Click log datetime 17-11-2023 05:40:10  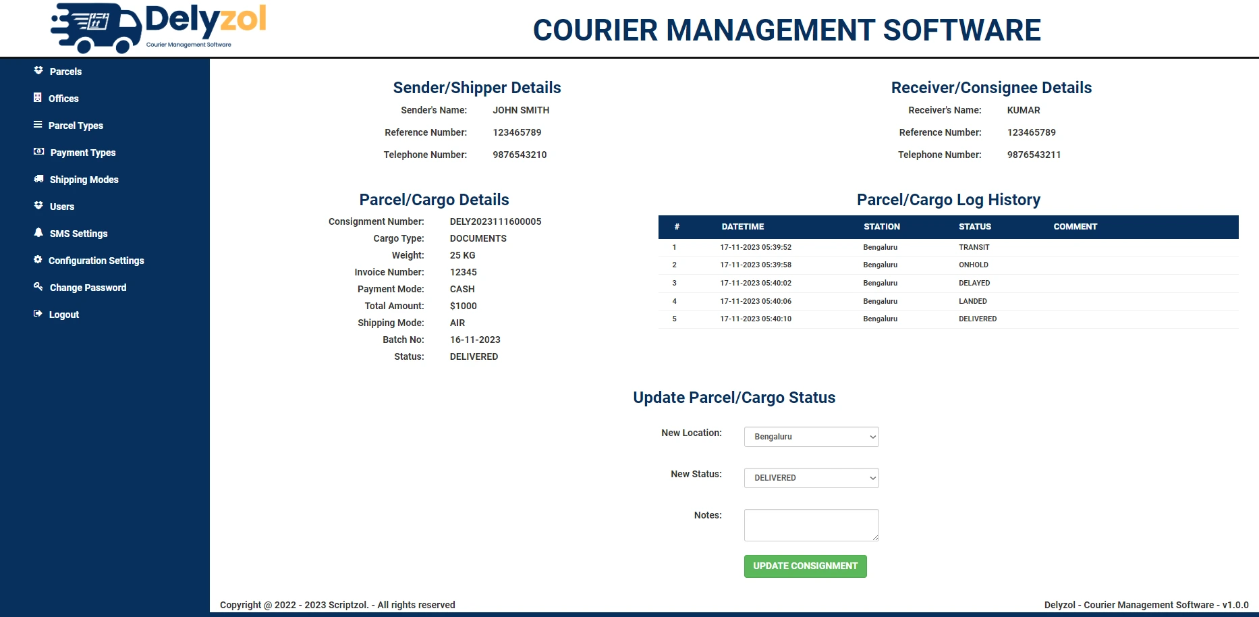click(756, 319)
